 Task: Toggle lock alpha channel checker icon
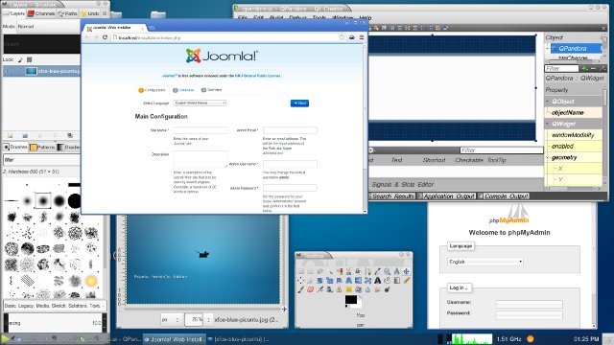29,59
